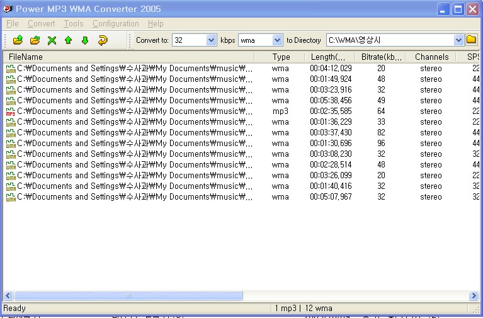Open the Help menu
The image size is (483, 318).
click(156, 24)
